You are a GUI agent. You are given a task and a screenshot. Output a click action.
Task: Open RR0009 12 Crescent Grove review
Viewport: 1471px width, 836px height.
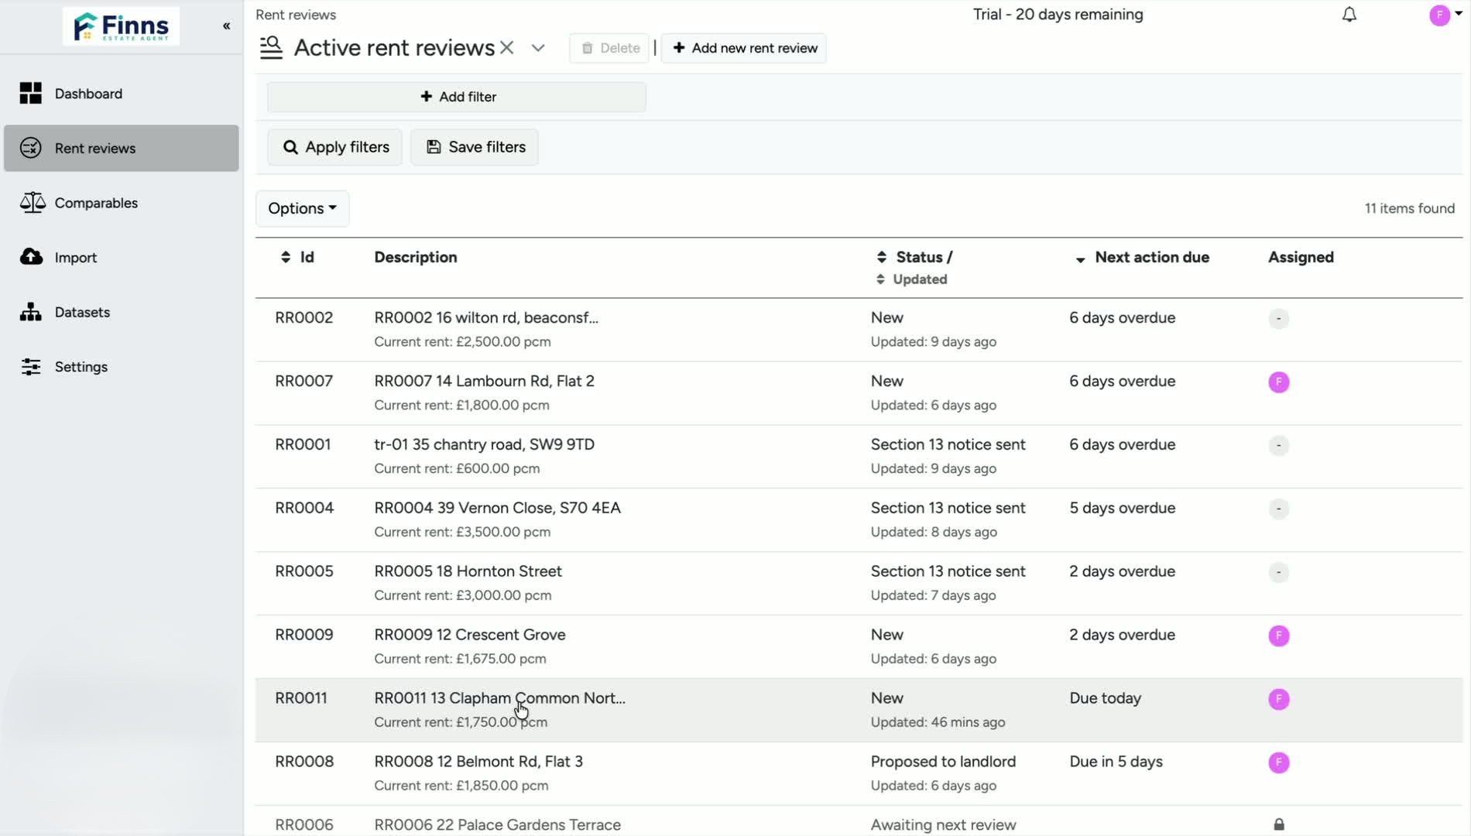click(x=470, y=635)
